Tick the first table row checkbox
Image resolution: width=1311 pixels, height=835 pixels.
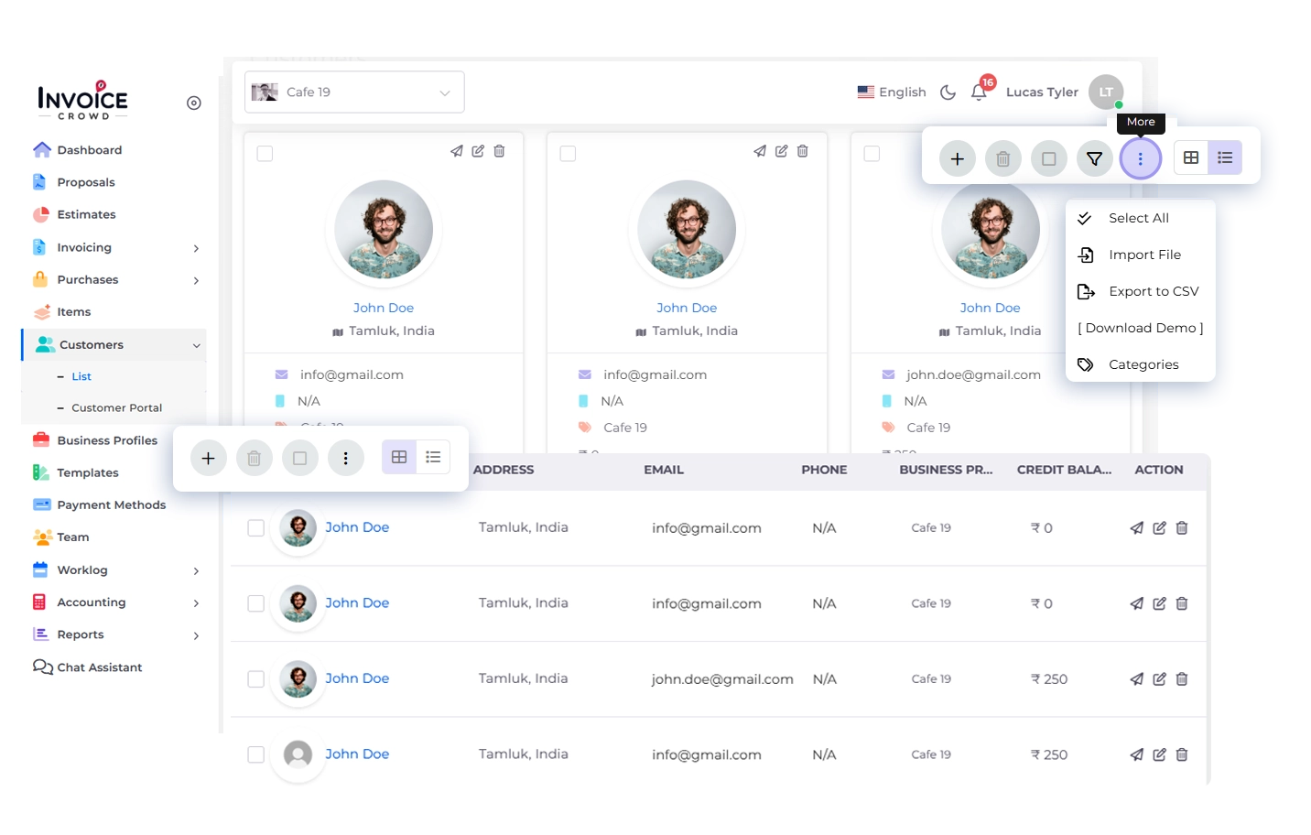[x=256, y=528]
